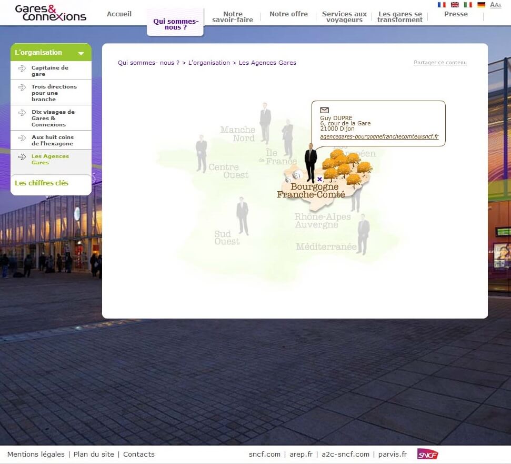This screenshot has width=511, height=464.
Task: Visit parvis.fr footer link
Action: pyautogui.click(x=393, y=454)
